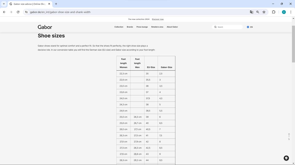Screen dimensions: 295x165
Task: Open the Collection menu
Action: coord(119,27)
